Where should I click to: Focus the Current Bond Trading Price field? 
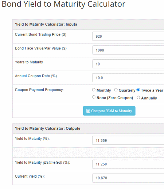[128, 36]
